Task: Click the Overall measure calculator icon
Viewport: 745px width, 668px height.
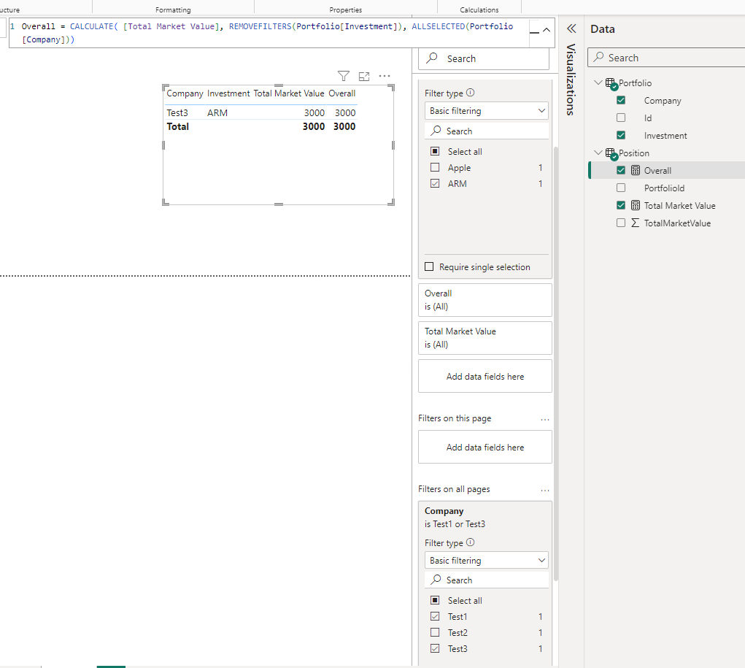Action: pyautogui.click(x=636, y=170)
